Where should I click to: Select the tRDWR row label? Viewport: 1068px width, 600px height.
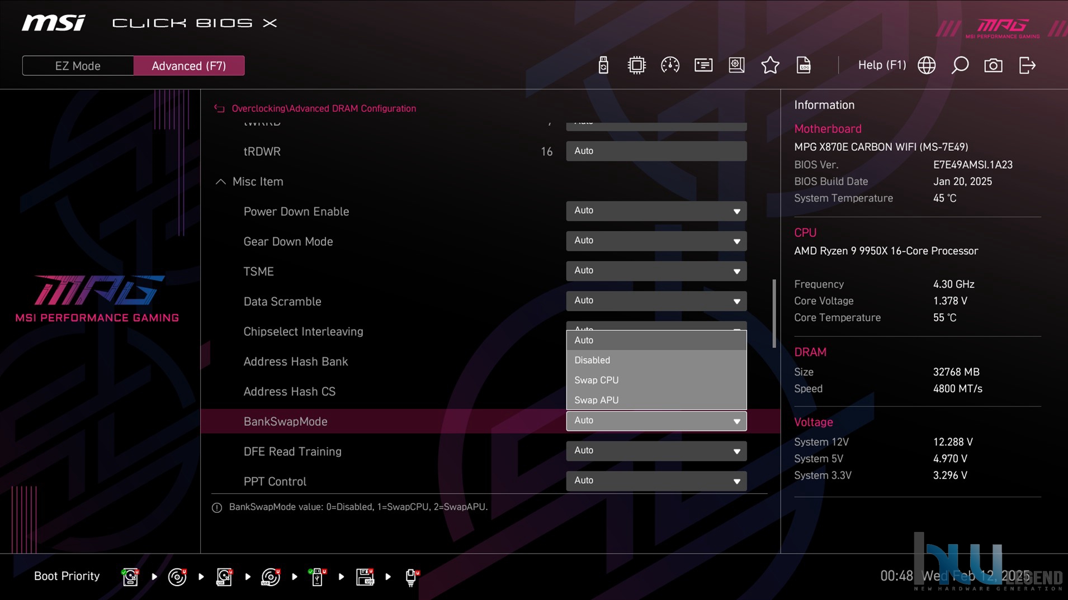(x=262, y=151)
